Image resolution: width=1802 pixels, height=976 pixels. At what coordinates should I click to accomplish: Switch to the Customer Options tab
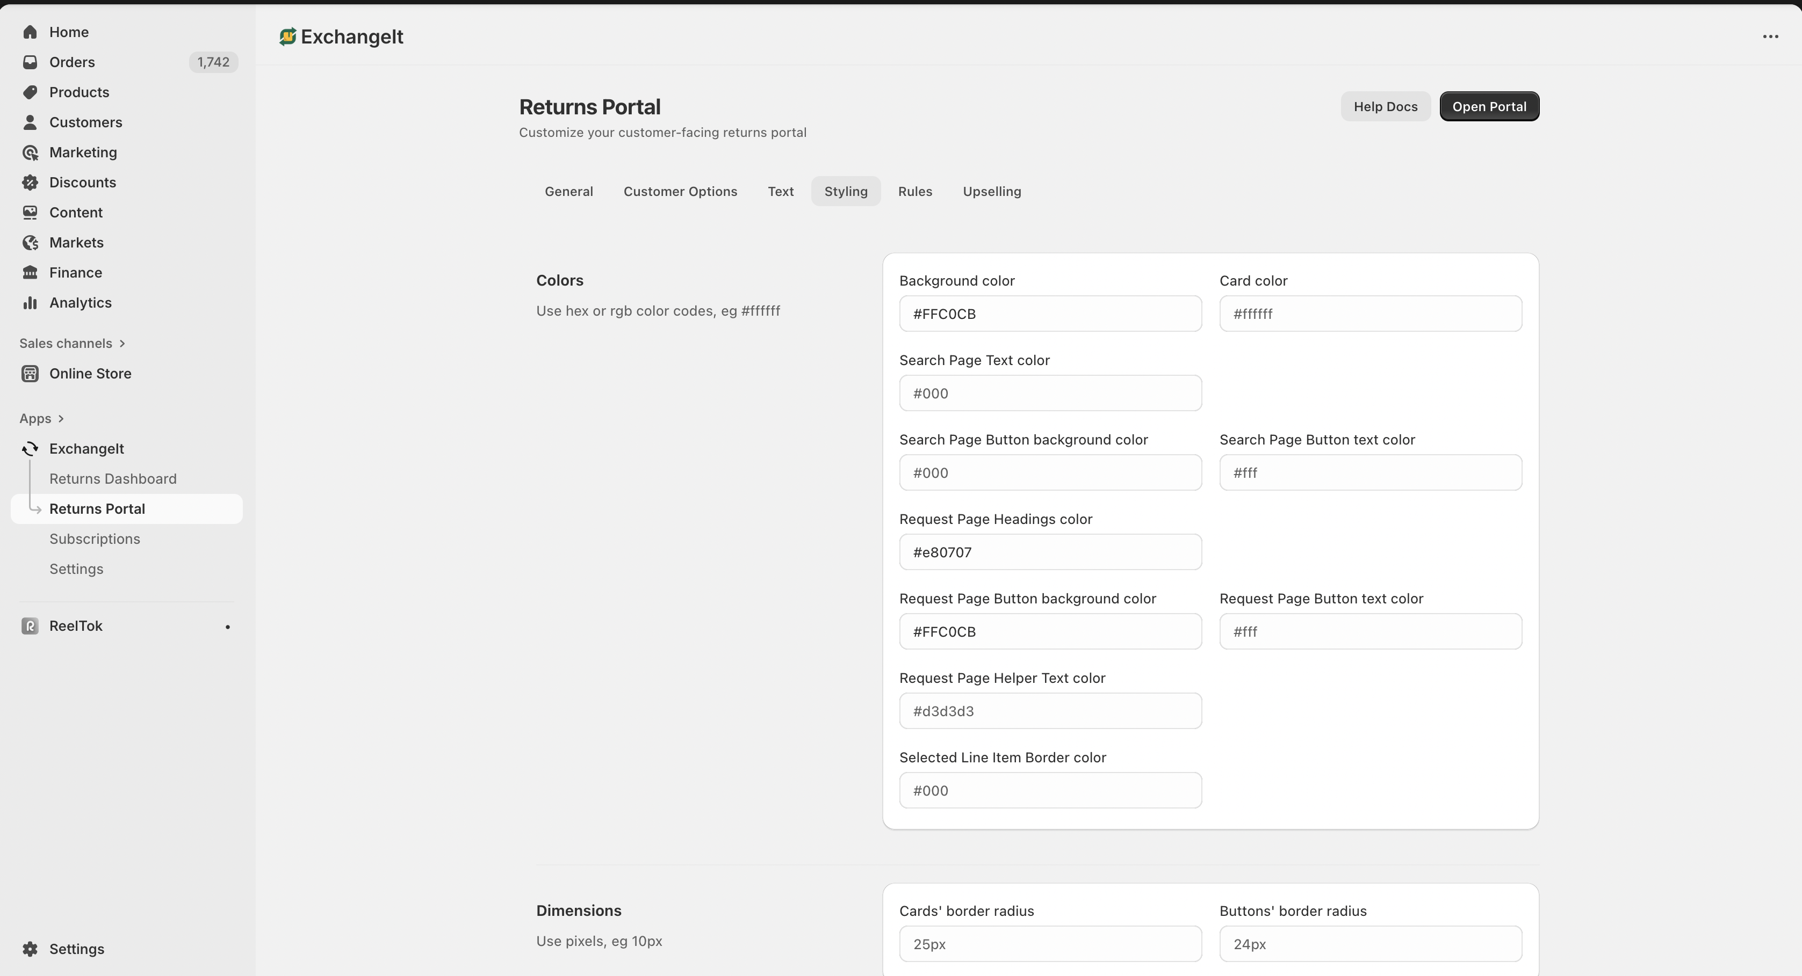[x=680, y=192]
